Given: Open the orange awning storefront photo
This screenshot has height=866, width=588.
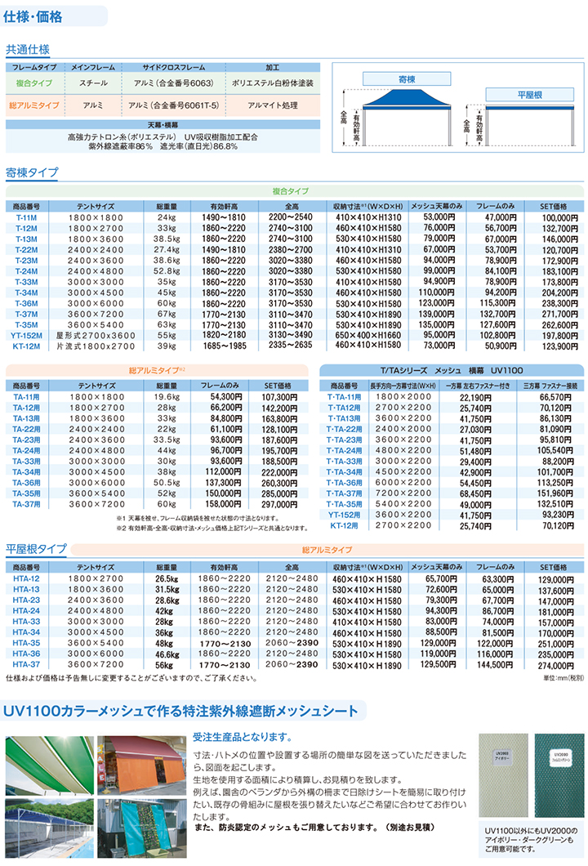Looking at the screenshot, I should click(x=142, y=765).
